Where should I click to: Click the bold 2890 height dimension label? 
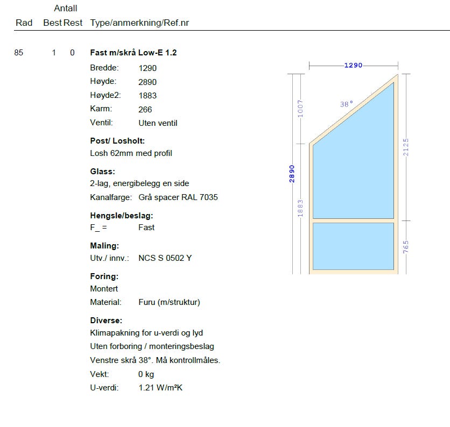[292, 174]
